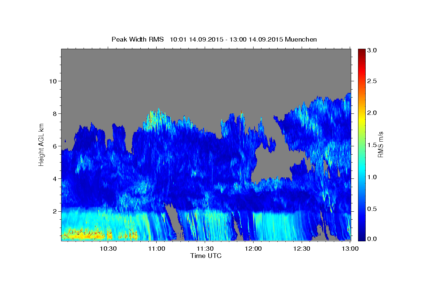Click the 12:00 time tick label
This screenshot has height=289, width=434.
coord(253,249)
